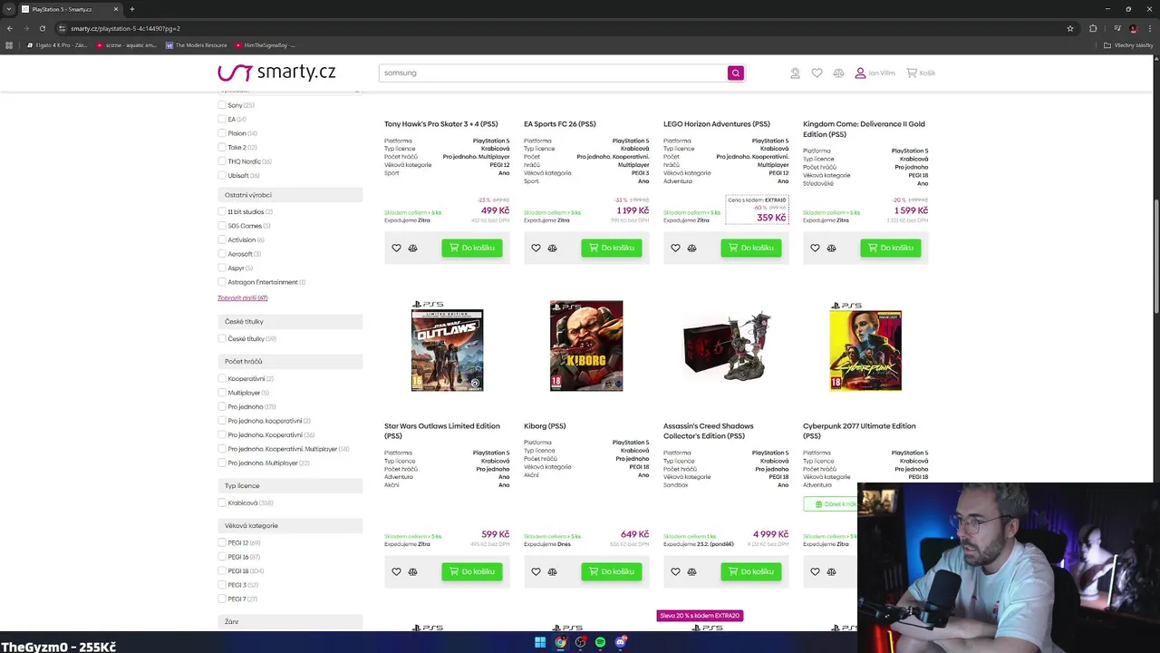The width and height of the screenshot is (1160, 653).
Task: Add Kingdom Come: Deliverance II to wishlist
Action: pos(815,248)
